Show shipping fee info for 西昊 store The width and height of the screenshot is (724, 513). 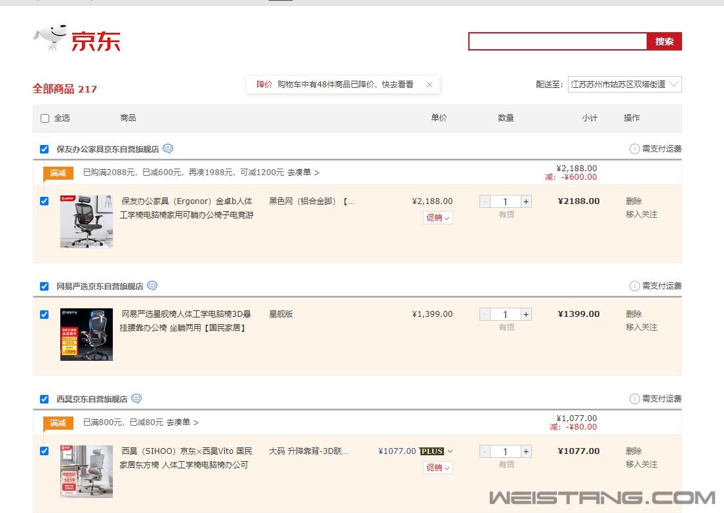pos(634,398)
